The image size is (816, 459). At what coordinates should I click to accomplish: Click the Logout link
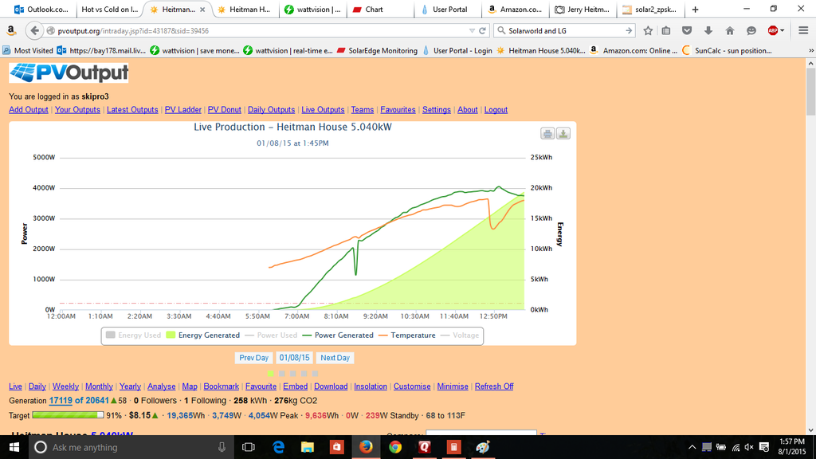tap(496, 110)
